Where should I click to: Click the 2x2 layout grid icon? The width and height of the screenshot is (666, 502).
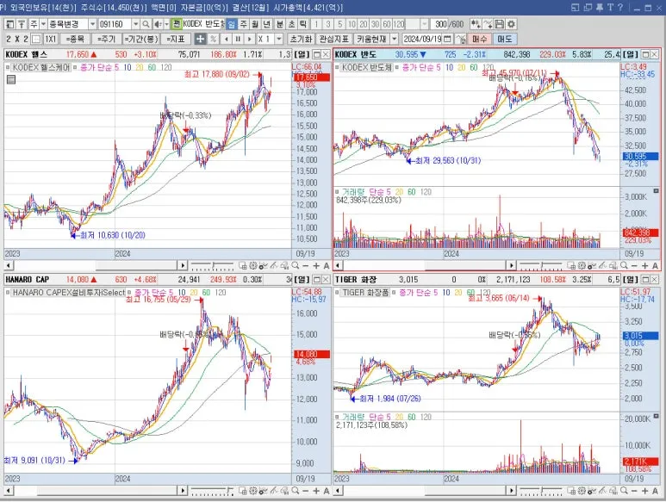click(36, 39)
